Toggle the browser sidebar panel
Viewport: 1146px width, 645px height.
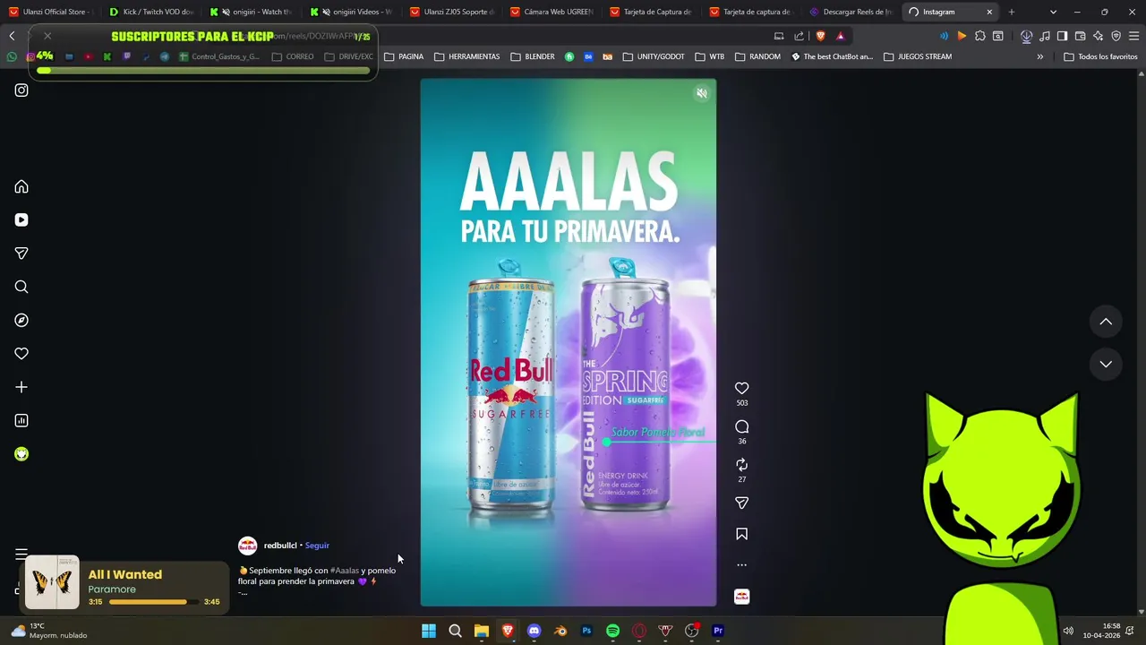(x=1062, y=36)
